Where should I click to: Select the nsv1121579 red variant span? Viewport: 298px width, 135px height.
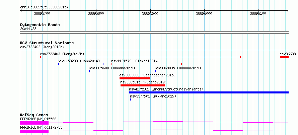[x=147, y=64]
